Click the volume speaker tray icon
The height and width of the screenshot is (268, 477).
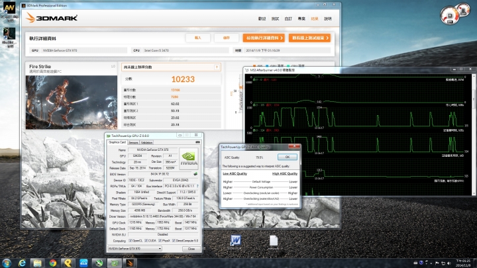pos(449,263)
